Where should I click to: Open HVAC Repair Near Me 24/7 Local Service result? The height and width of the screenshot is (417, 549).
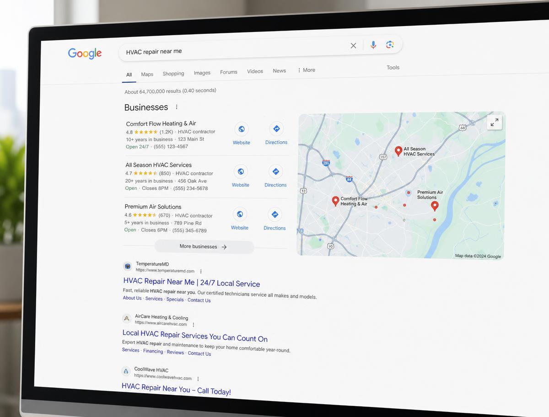point(192,283)
